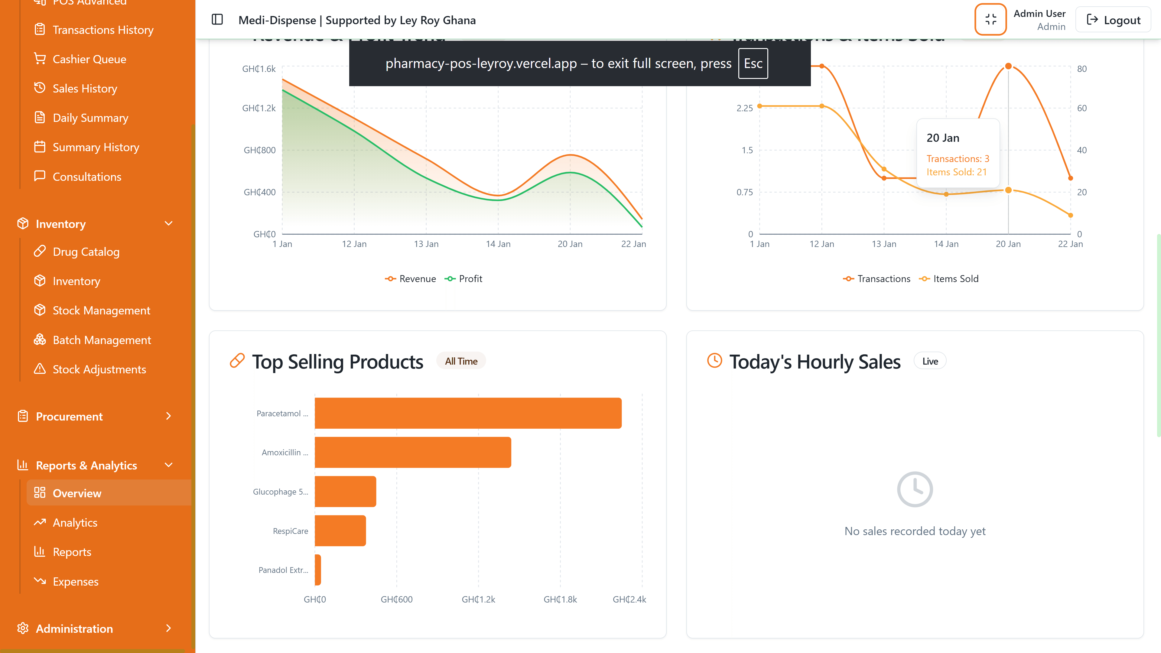
Task: Click the Batch Management boxes icon
Action: coord(40,340)
